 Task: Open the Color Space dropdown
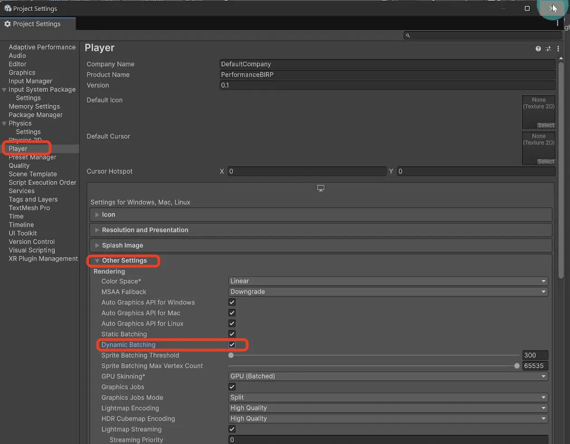tap(388, 281)
